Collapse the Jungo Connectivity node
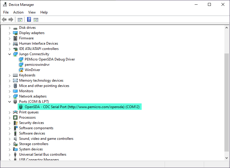This screenshot has height=168, width=230. point(9,54)
